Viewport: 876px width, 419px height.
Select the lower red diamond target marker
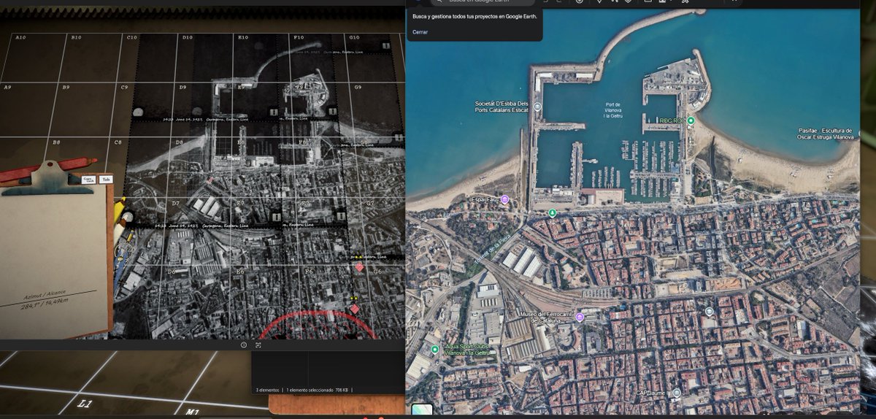point(354,310)
